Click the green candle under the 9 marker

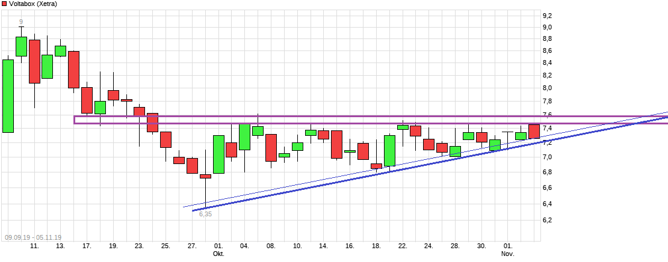21,46
